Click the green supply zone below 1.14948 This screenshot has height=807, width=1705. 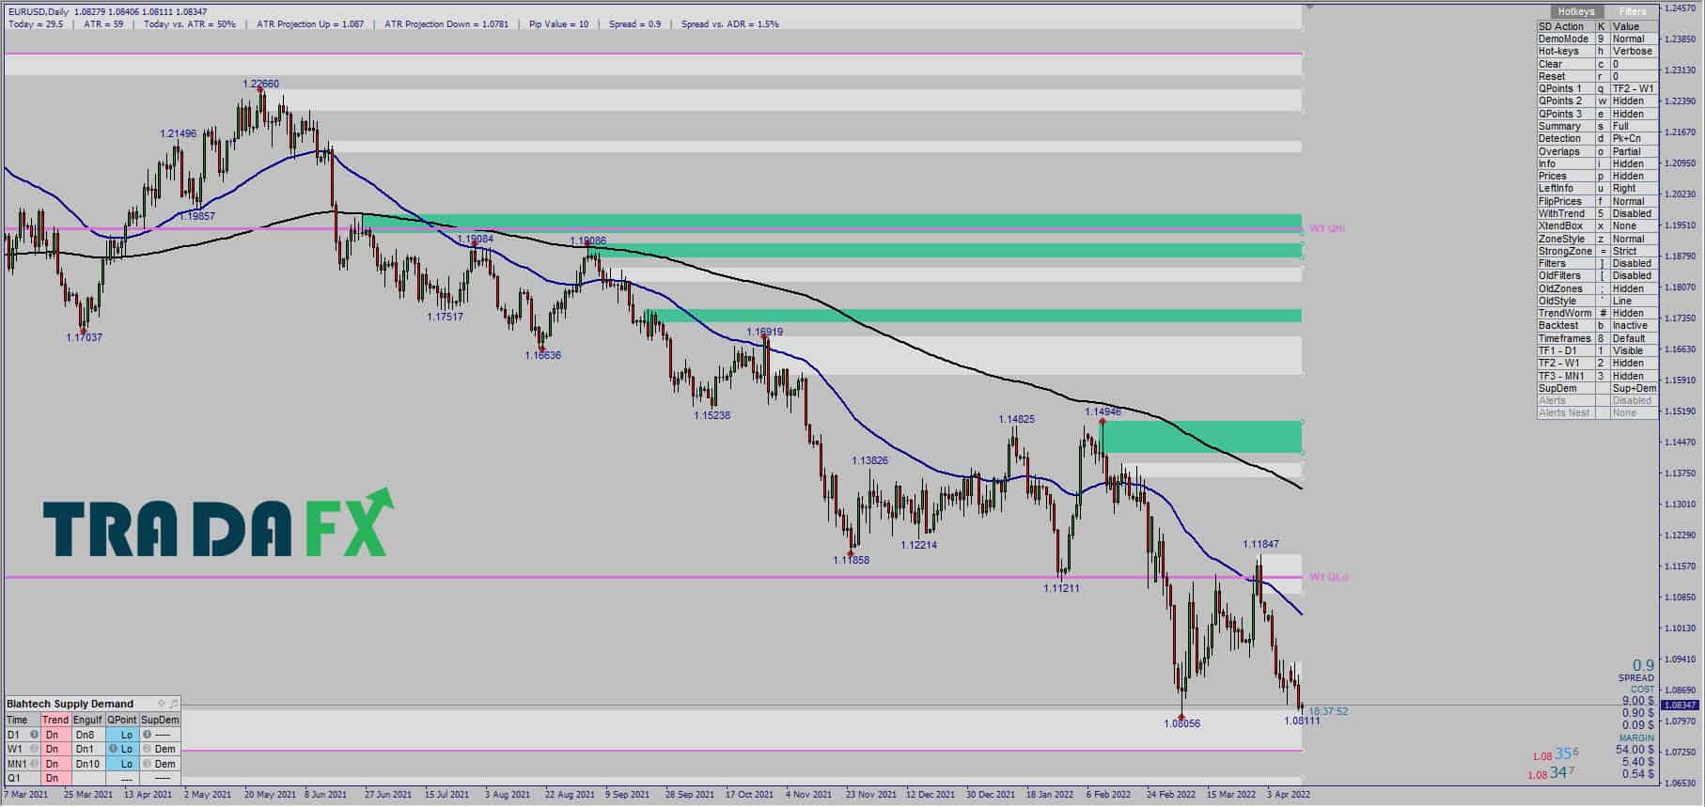pyautogui.click(x=1201, y=437)
